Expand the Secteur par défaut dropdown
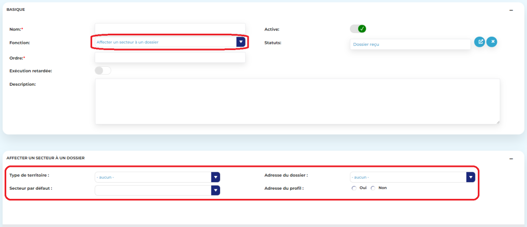The width and height of the screenshot is (527, 227). (x=215, y=190)
